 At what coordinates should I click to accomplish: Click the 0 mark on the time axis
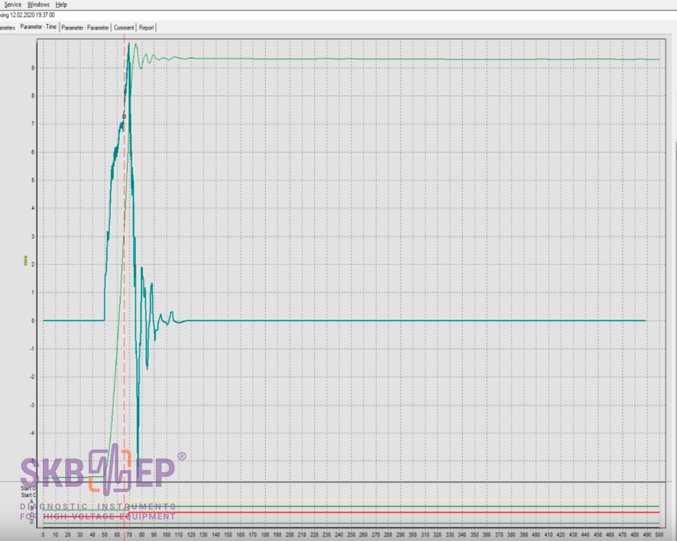tap(43, 534)
